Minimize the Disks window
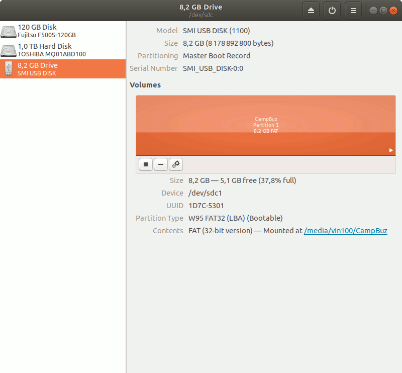 click(373, 11)
